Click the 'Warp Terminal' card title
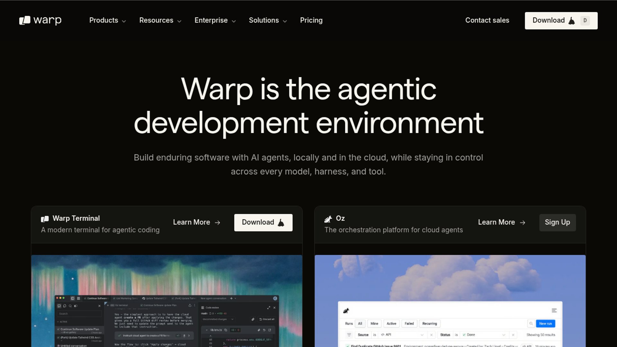 tap(76, 218)
